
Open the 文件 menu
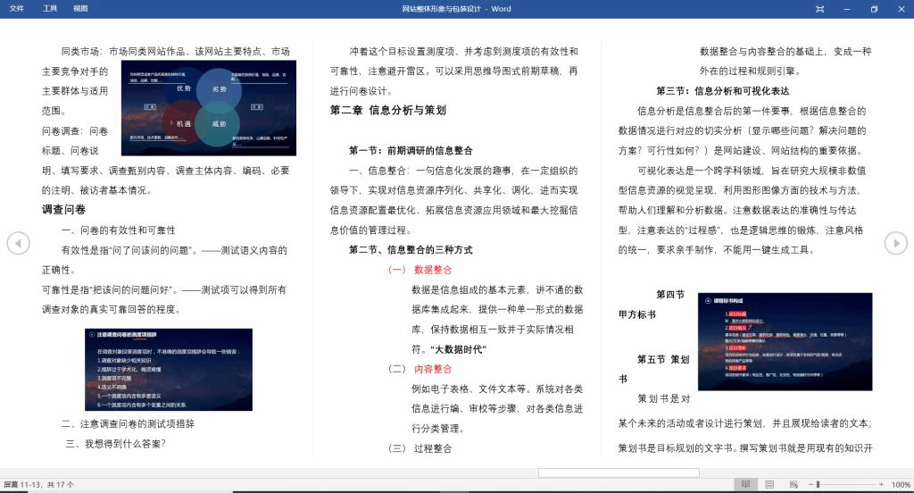tap(16, 9)
